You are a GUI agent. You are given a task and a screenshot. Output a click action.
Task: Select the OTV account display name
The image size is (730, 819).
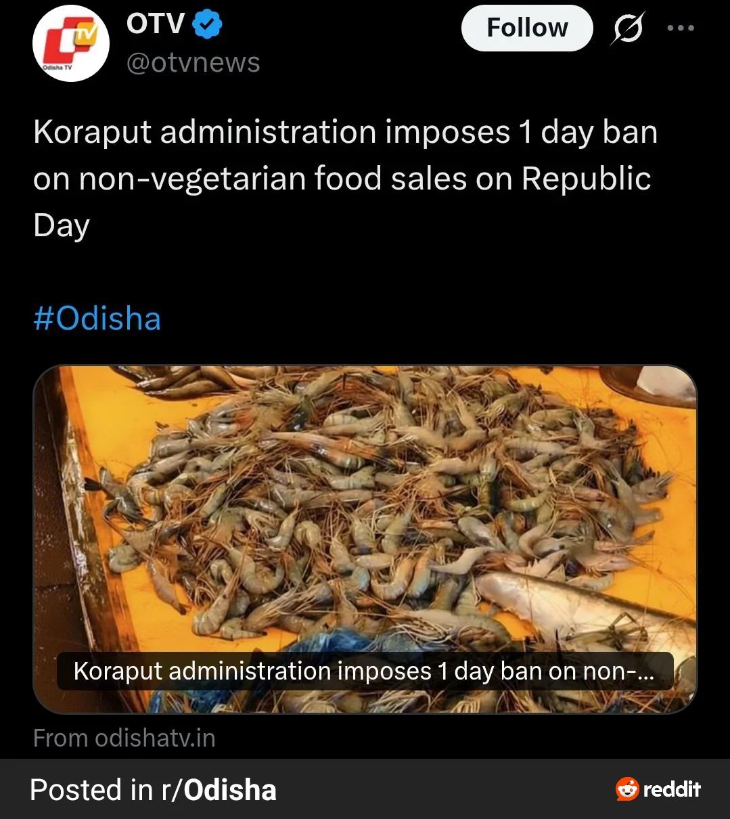155,24
